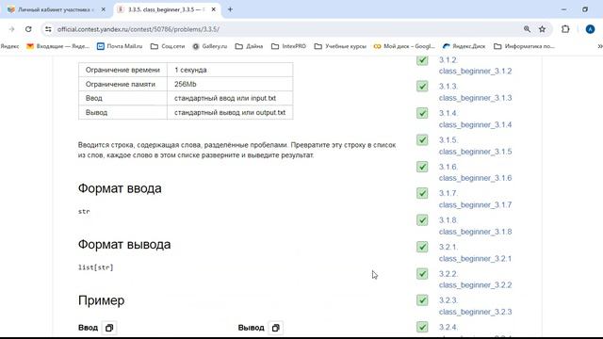Image resolution: width=603 pixels, height=339 pixels.
Task: Click green checkmark beside problem 3.2.4
Action: coord(422,327)
